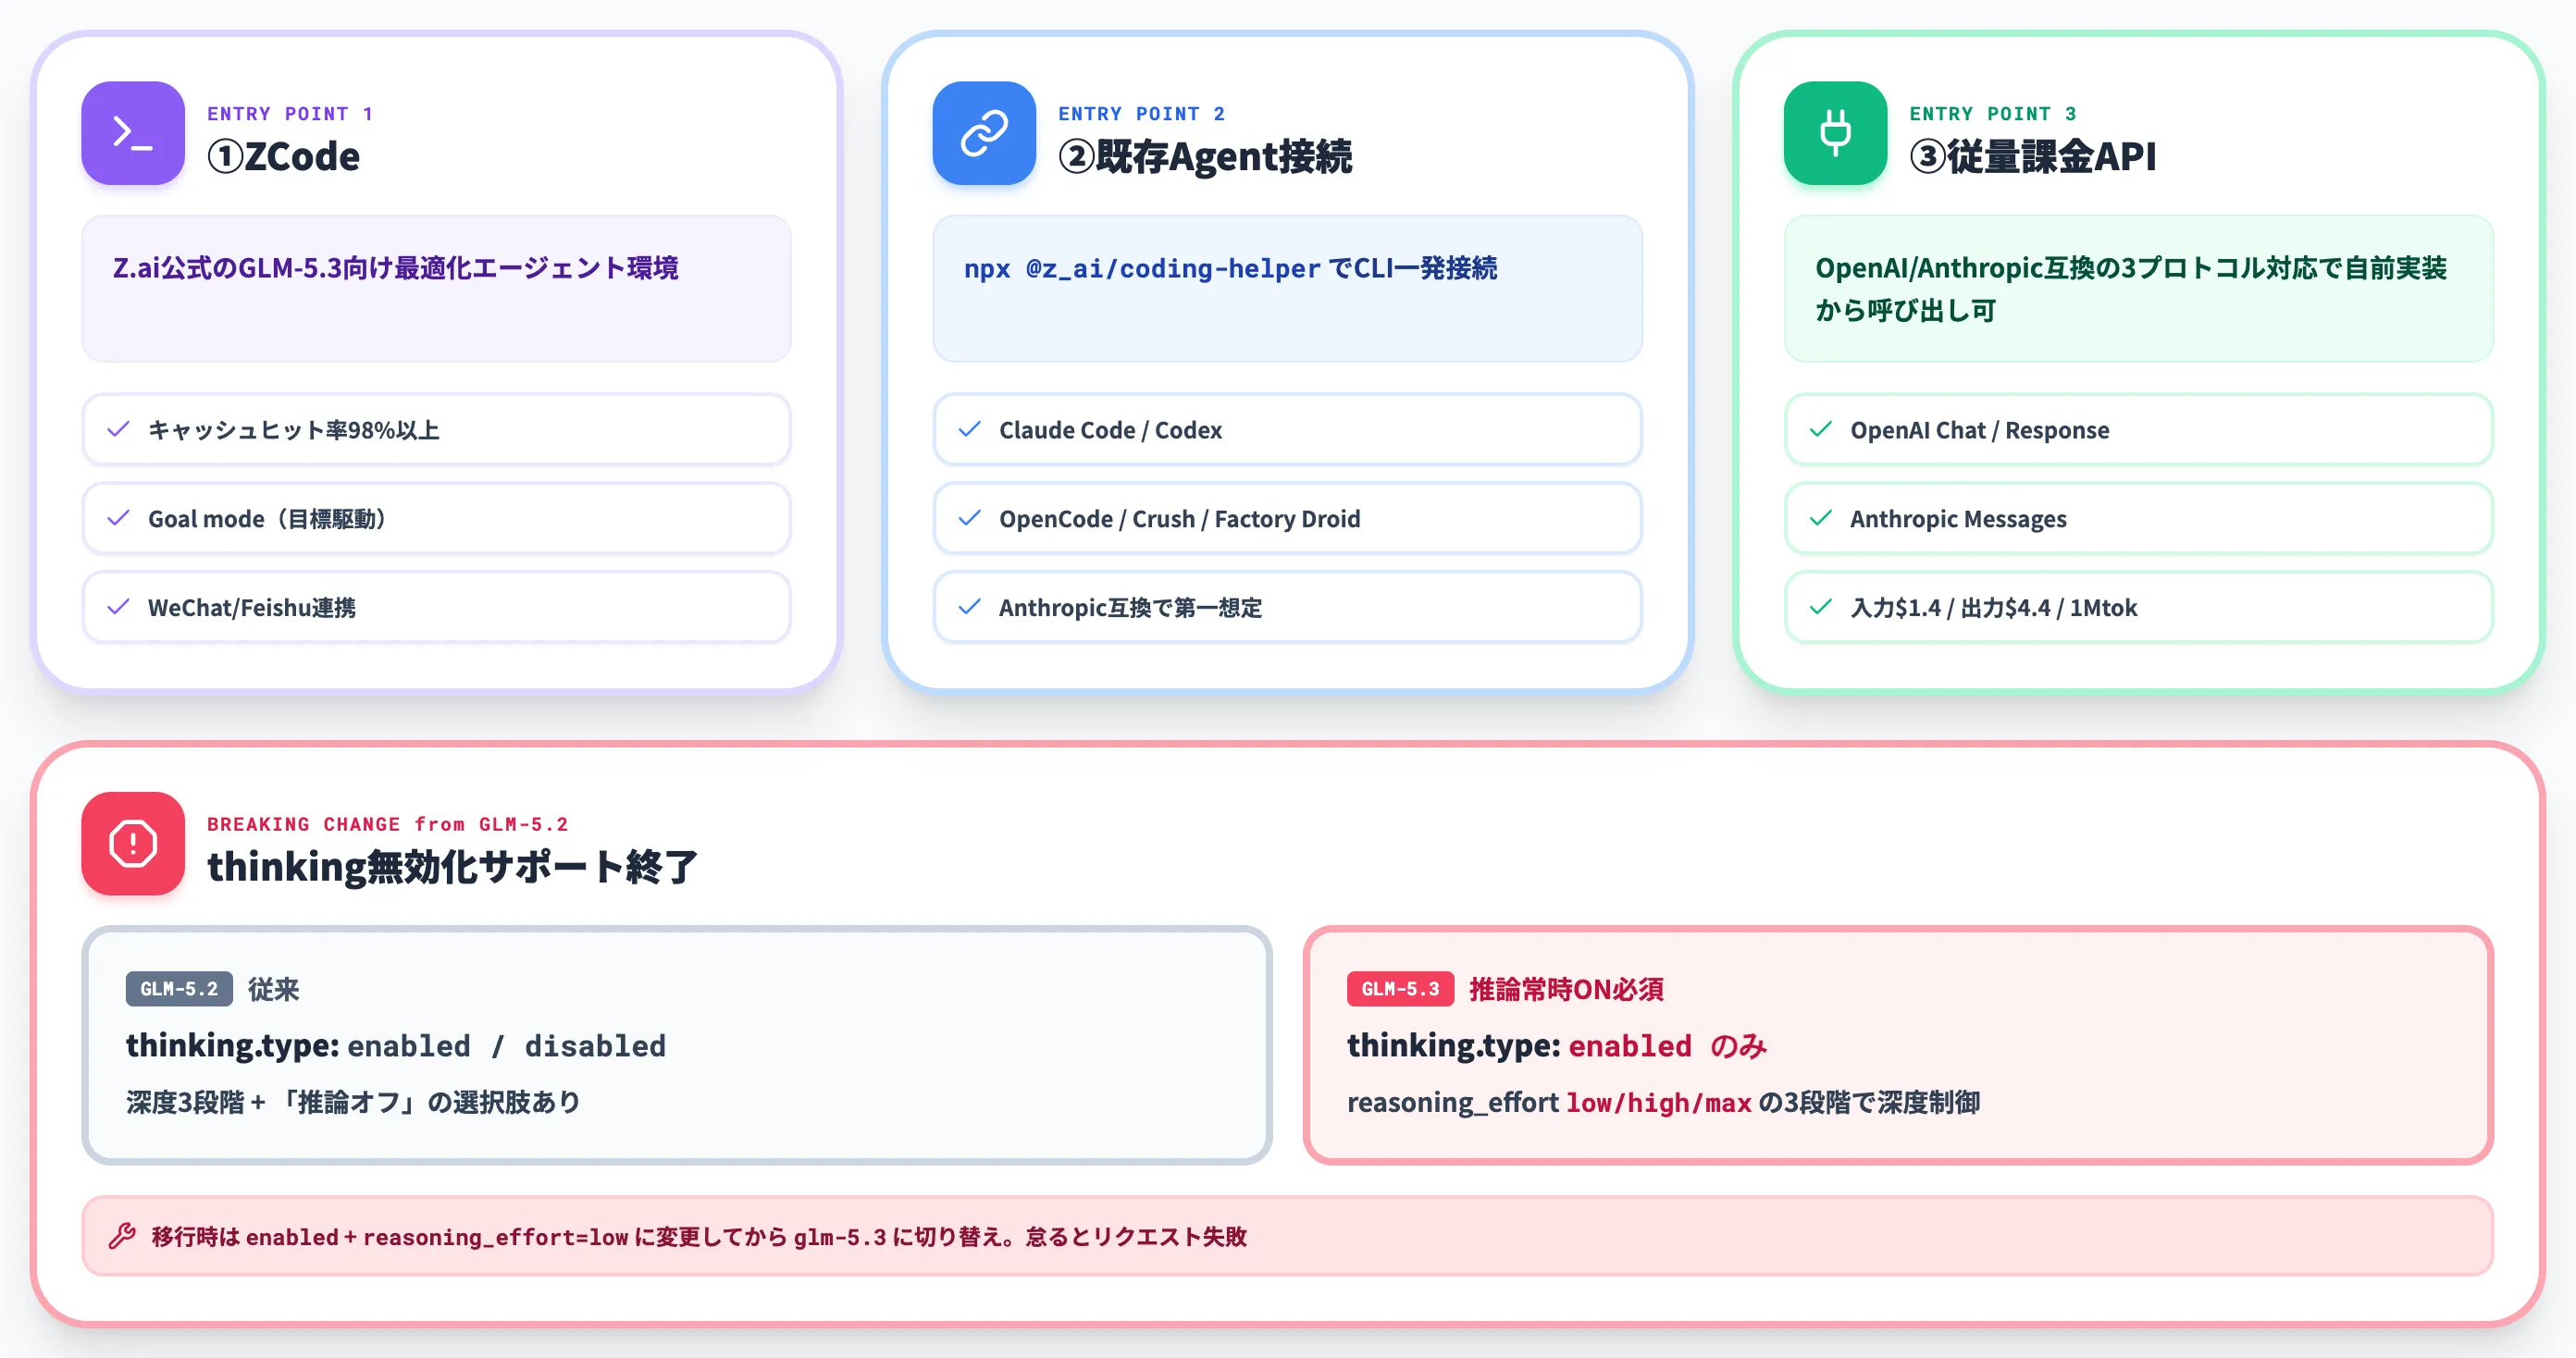Click the red GLM-5.3 badge
Image resolution: width=2576 pixels, height=1358 pixels.
(1400, 989)
